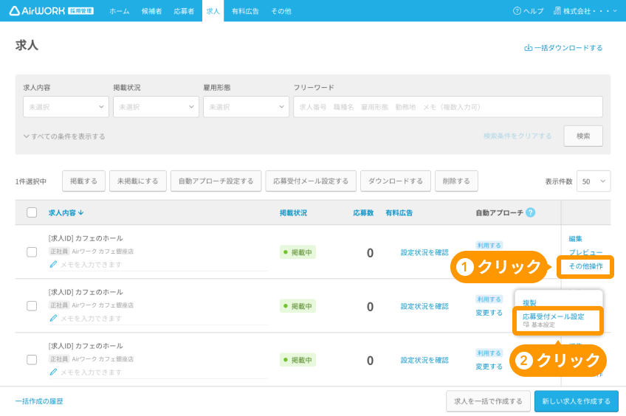Viewport: 626px width, 416px height.
Task: Click 設定状況を確認 in second job row
Action: tap(424, 306)
